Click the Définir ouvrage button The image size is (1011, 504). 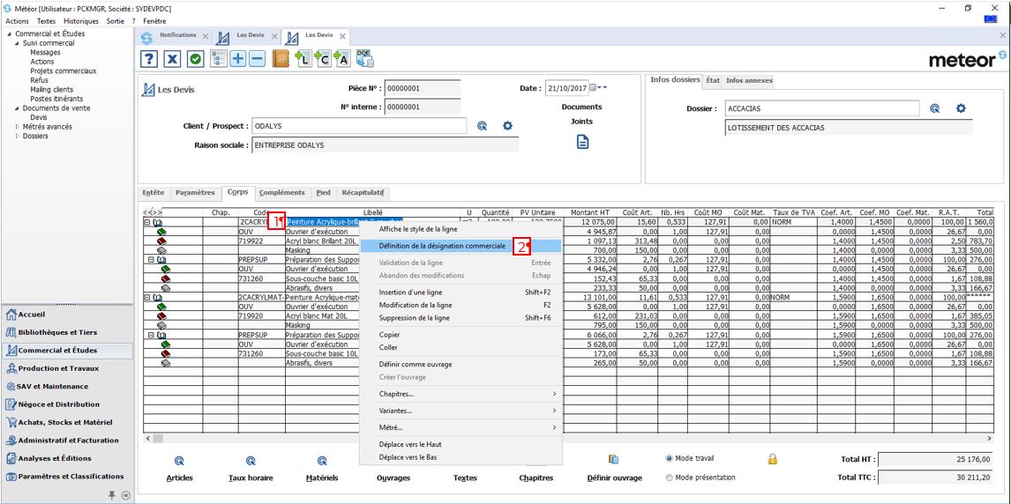click(615, 478)
